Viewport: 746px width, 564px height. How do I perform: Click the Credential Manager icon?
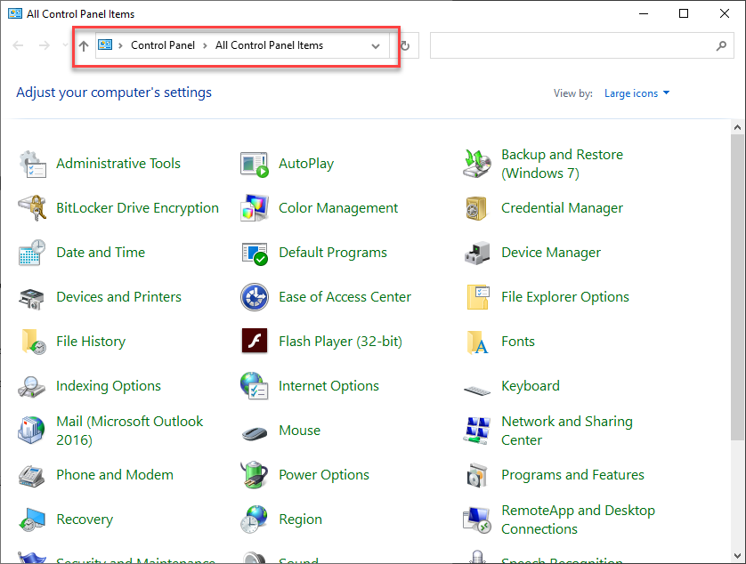click(477, 208)
